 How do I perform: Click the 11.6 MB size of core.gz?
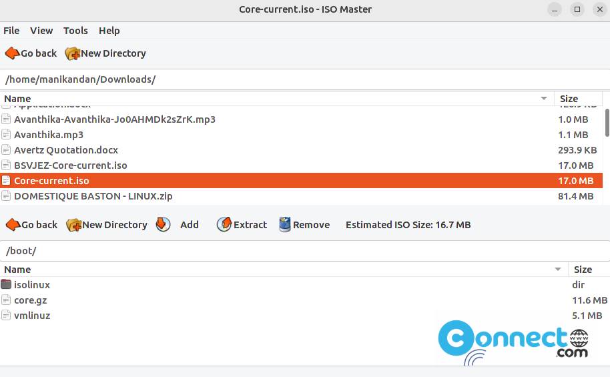click(x=589, y=300)
